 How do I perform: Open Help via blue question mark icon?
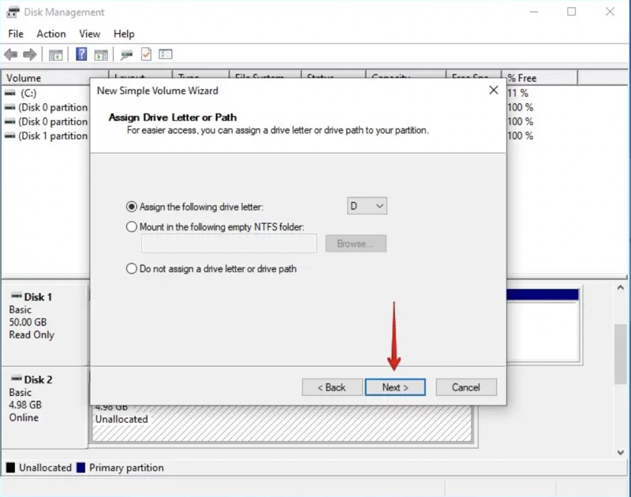coord(81,54)
